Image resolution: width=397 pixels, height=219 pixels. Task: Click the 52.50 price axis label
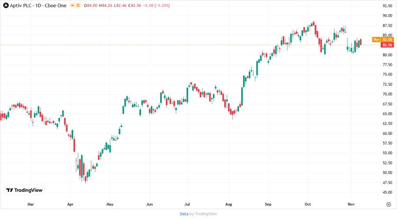coord(387,163)
